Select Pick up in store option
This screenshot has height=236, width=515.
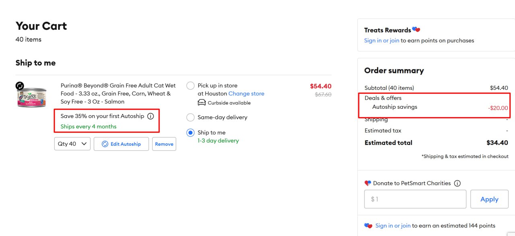[x=191, y=85]
